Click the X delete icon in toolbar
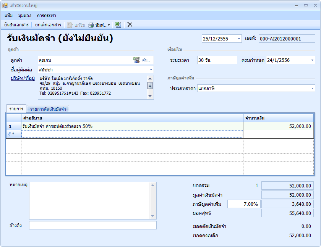Screen dimensions: 321x247 [130, 25]
